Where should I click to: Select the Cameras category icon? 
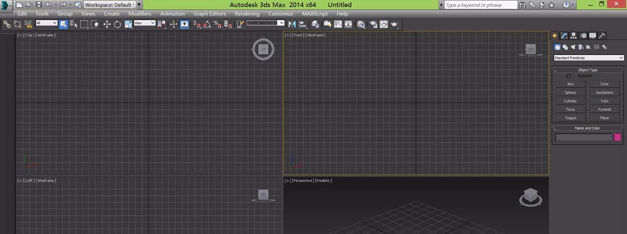(581, 47)
